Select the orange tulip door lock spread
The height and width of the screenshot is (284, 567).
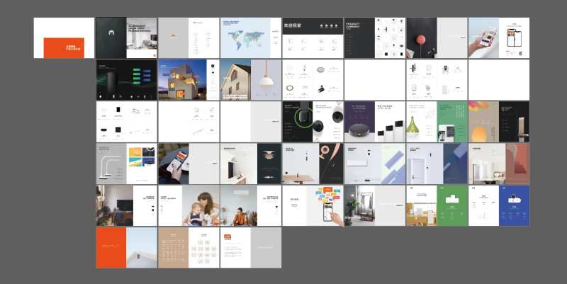tap(499, 122)
